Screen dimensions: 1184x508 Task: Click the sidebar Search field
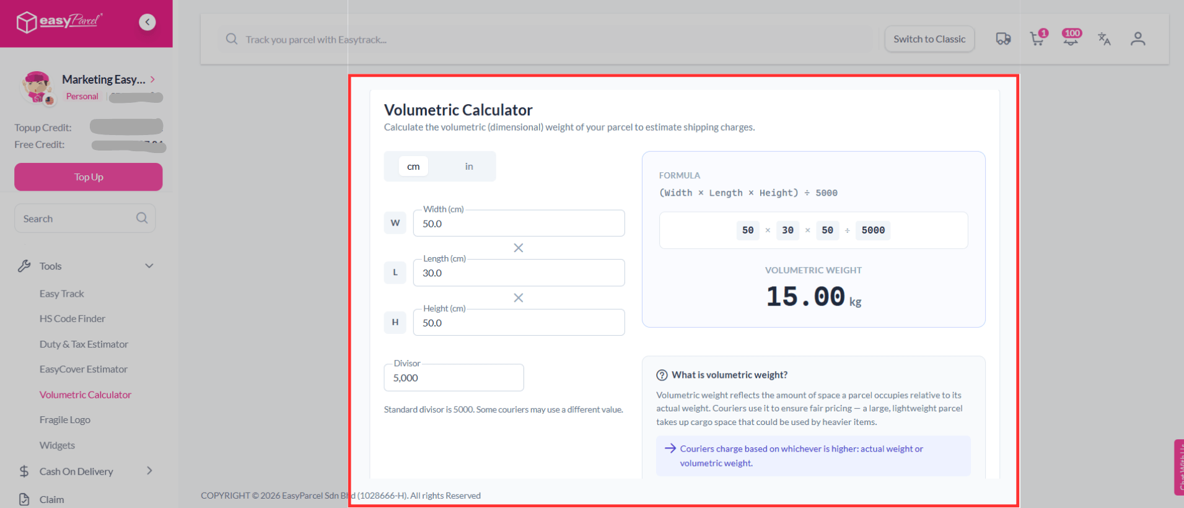pyautogui.click(x=85, y=218)
